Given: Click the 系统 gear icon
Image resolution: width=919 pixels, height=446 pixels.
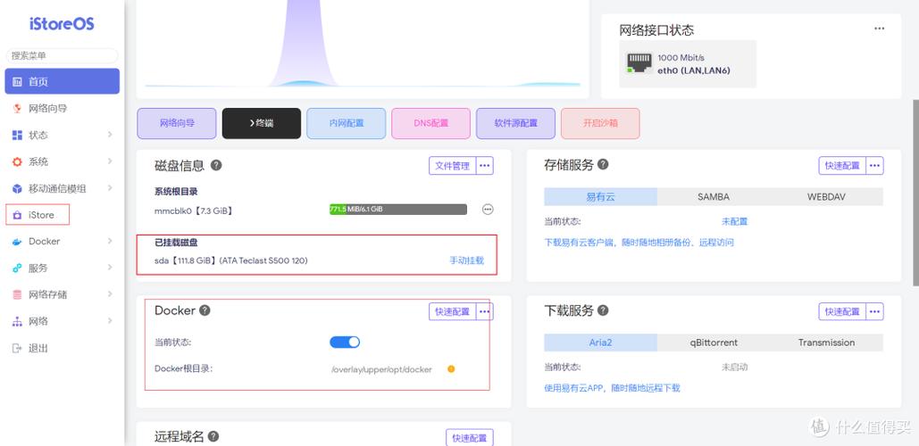Looking at the screenshot, I should [x=17, y=161].
